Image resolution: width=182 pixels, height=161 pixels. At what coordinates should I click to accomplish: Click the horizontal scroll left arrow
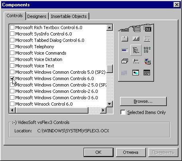[12, 110]
